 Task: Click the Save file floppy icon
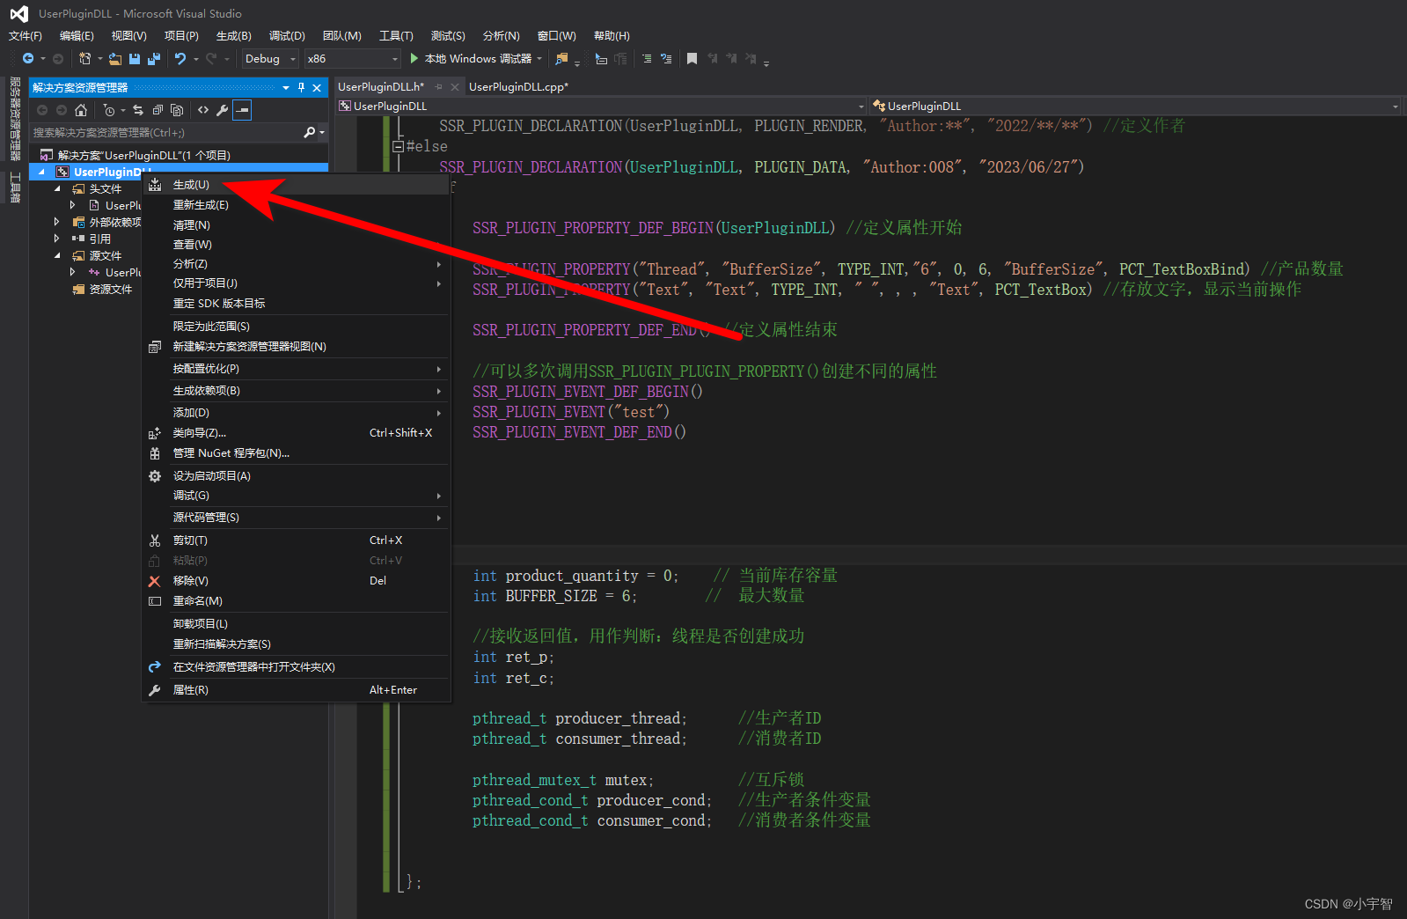click(135, 59)
